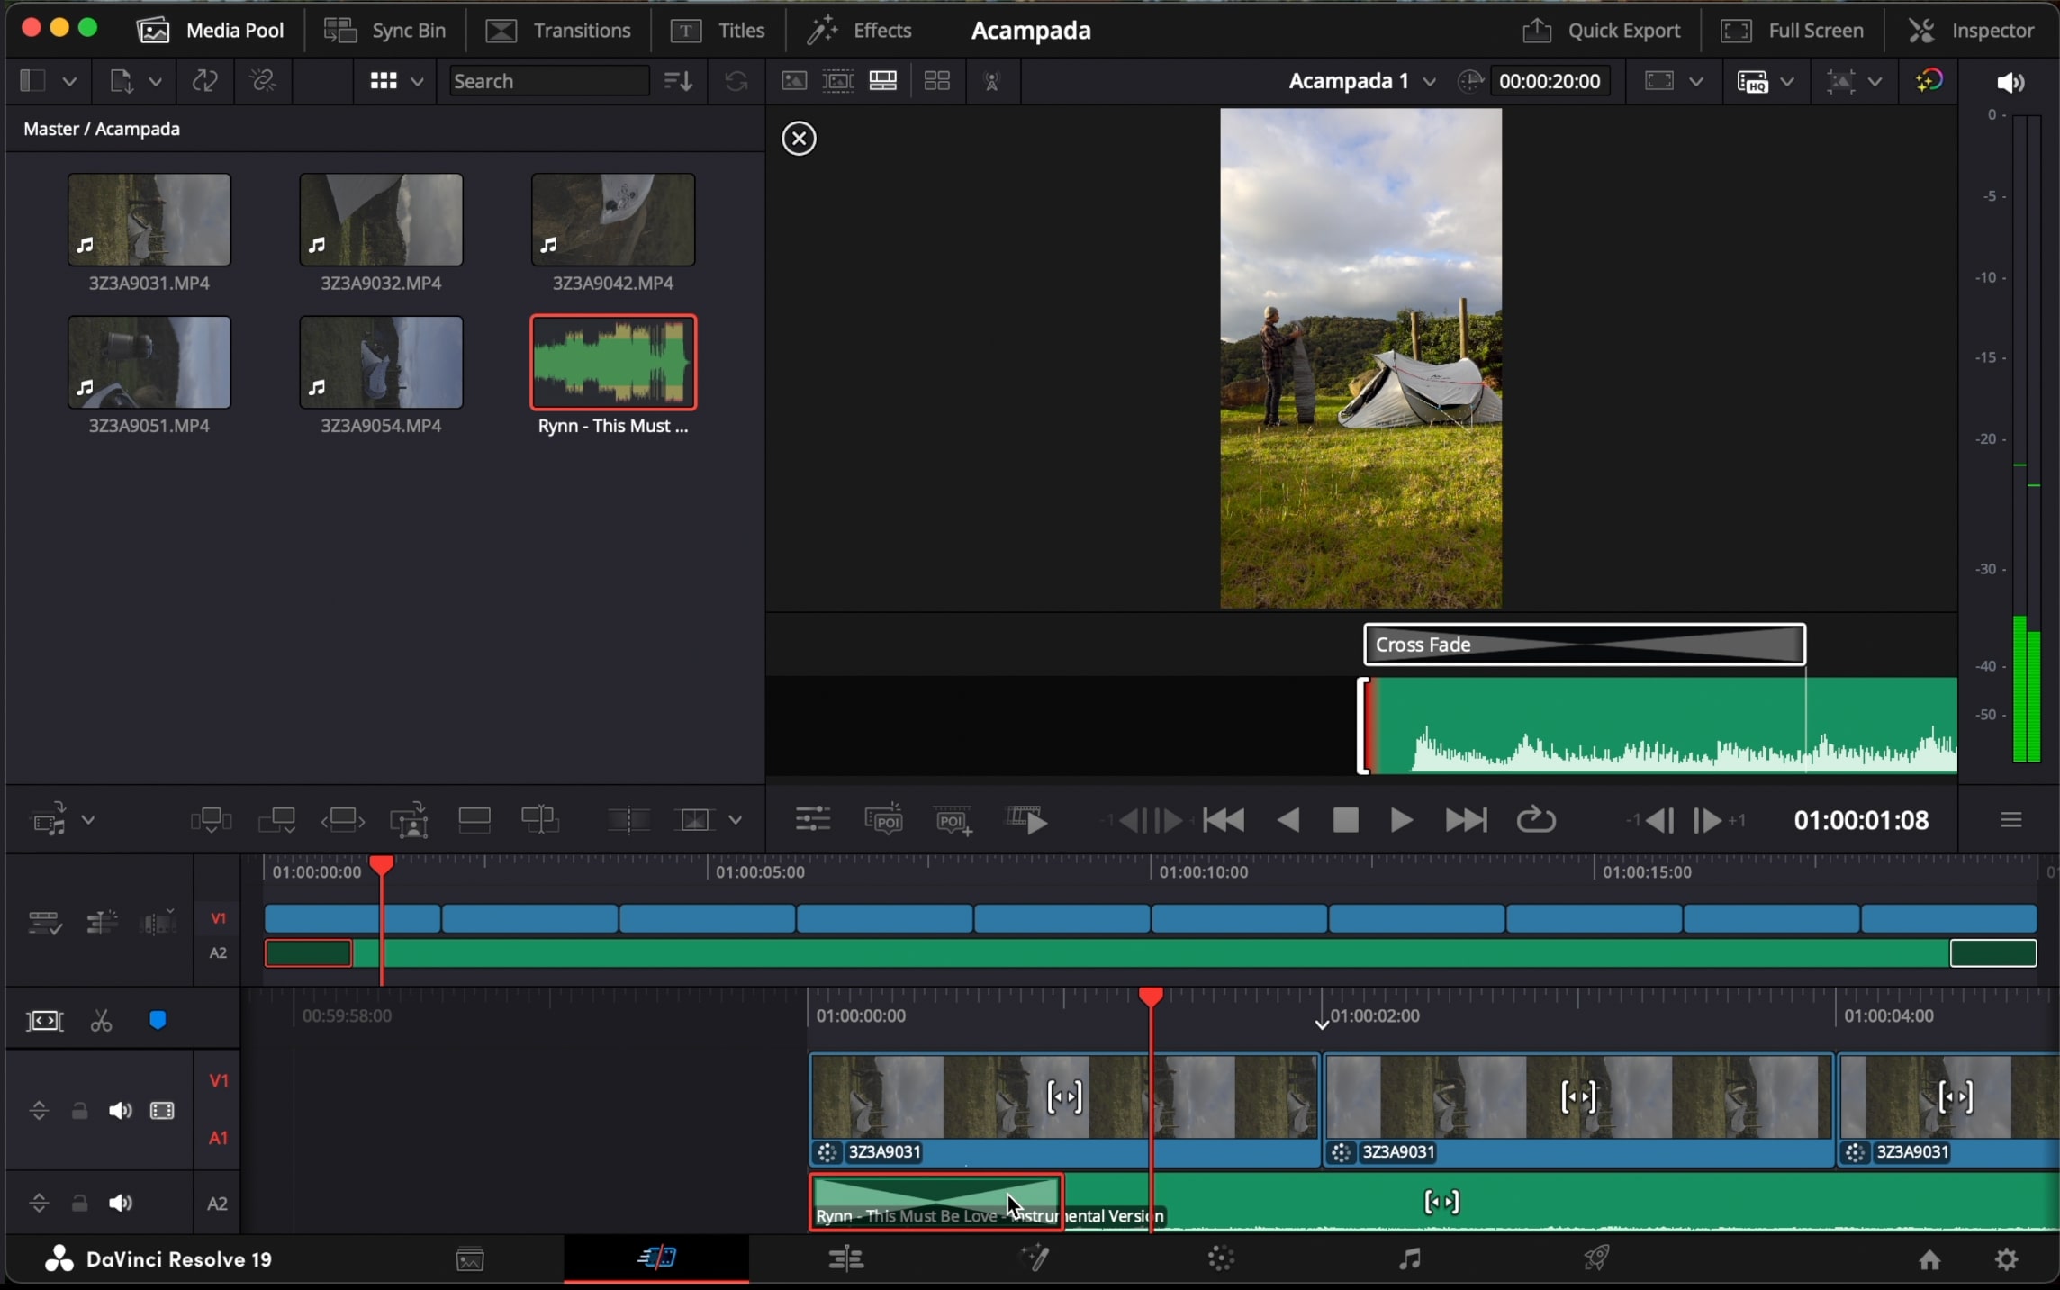Open the Fairlight music note page
The width and height of the screenshot is (2060, 1290).
click(1409, 1258)
